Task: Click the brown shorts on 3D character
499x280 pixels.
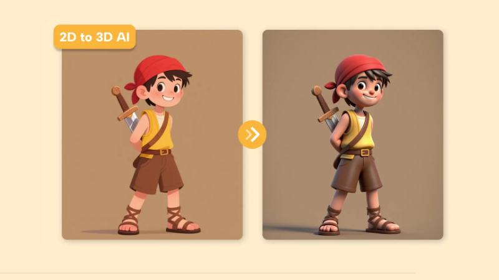Action: tap(356, 173)
